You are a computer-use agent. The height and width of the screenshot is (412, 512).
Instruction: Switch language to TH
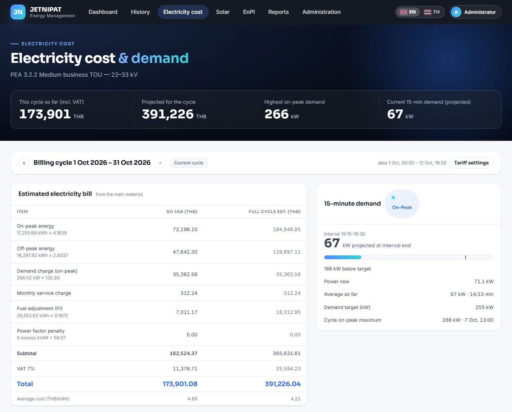click(x=432, y=12)
